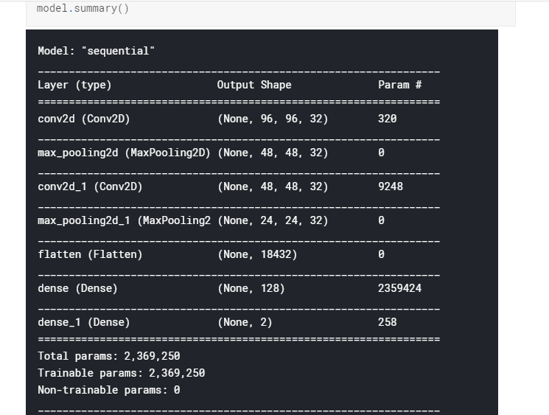Click max_pooling2d output shape (None, 48, 48, 32)
The image size is (549, 415).
click(x=273, y=153)
